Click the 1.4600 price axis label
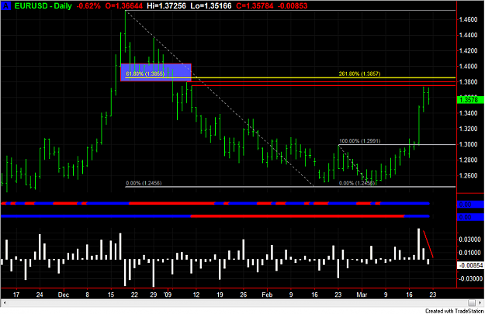485x314 pixels. (x=468, y=19)
